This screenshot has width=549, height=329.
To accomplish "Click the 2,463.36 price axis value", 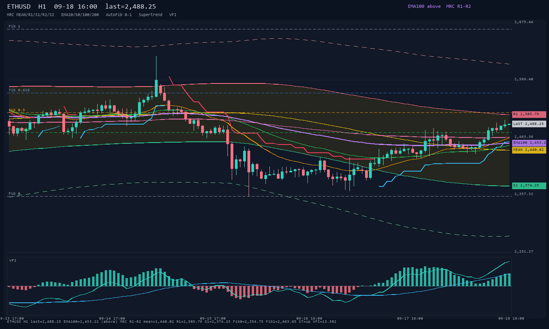I will 524,137.
